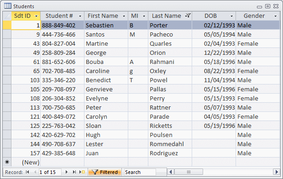283x179 pixels.
Task: Click first name 'Evelyne'
Action: [x=106, y=98]
